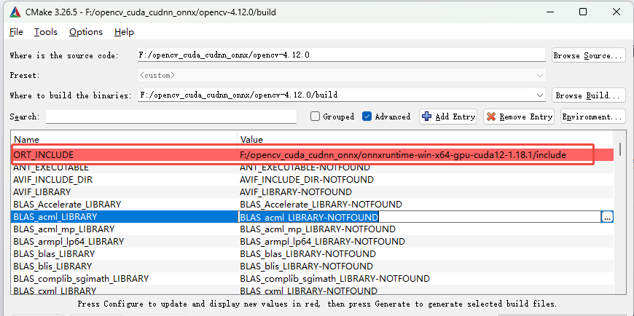This screenshot has height=316, width=634.
Task: Open the File menu
Action: click(x=16, y=32)
